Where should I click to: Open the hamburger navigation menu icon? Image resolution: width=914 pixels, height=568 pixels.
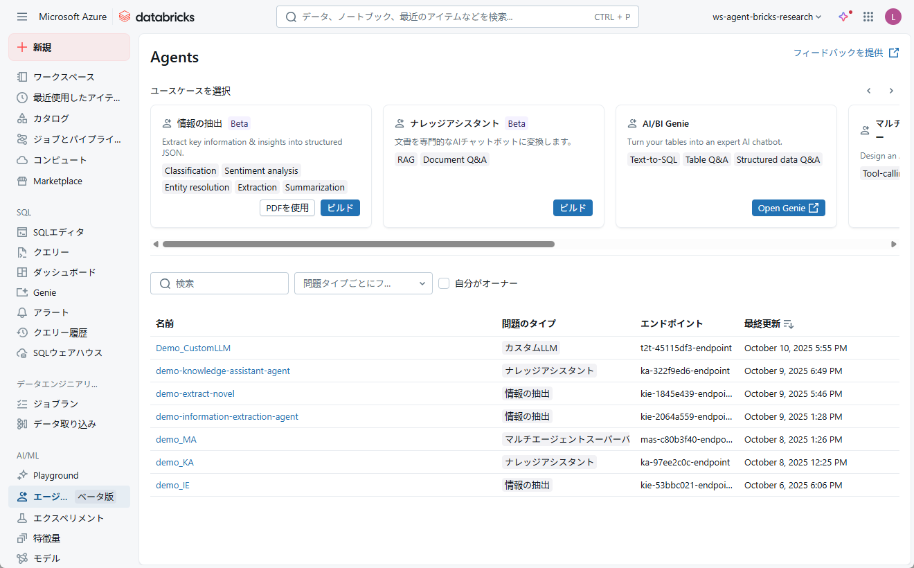[22, 17]
